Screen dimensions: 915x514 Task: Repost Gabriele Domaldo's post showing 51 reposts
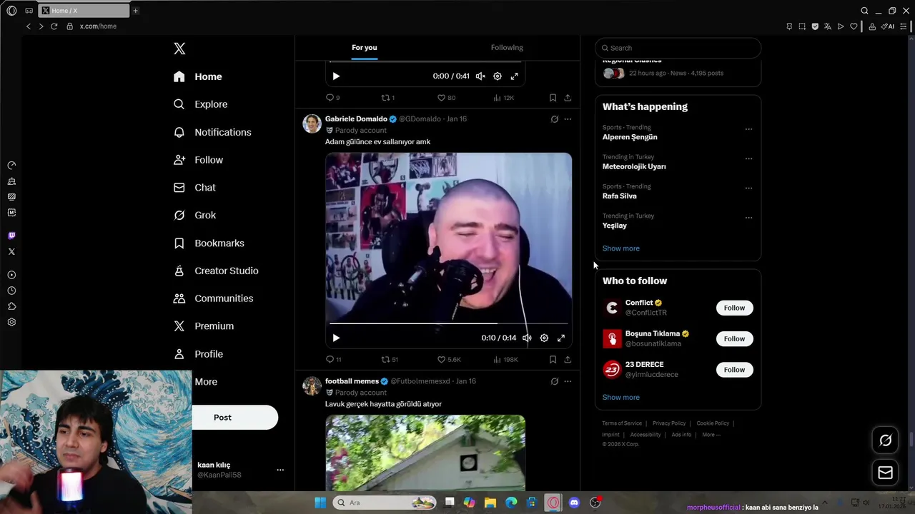click(385, 360)
